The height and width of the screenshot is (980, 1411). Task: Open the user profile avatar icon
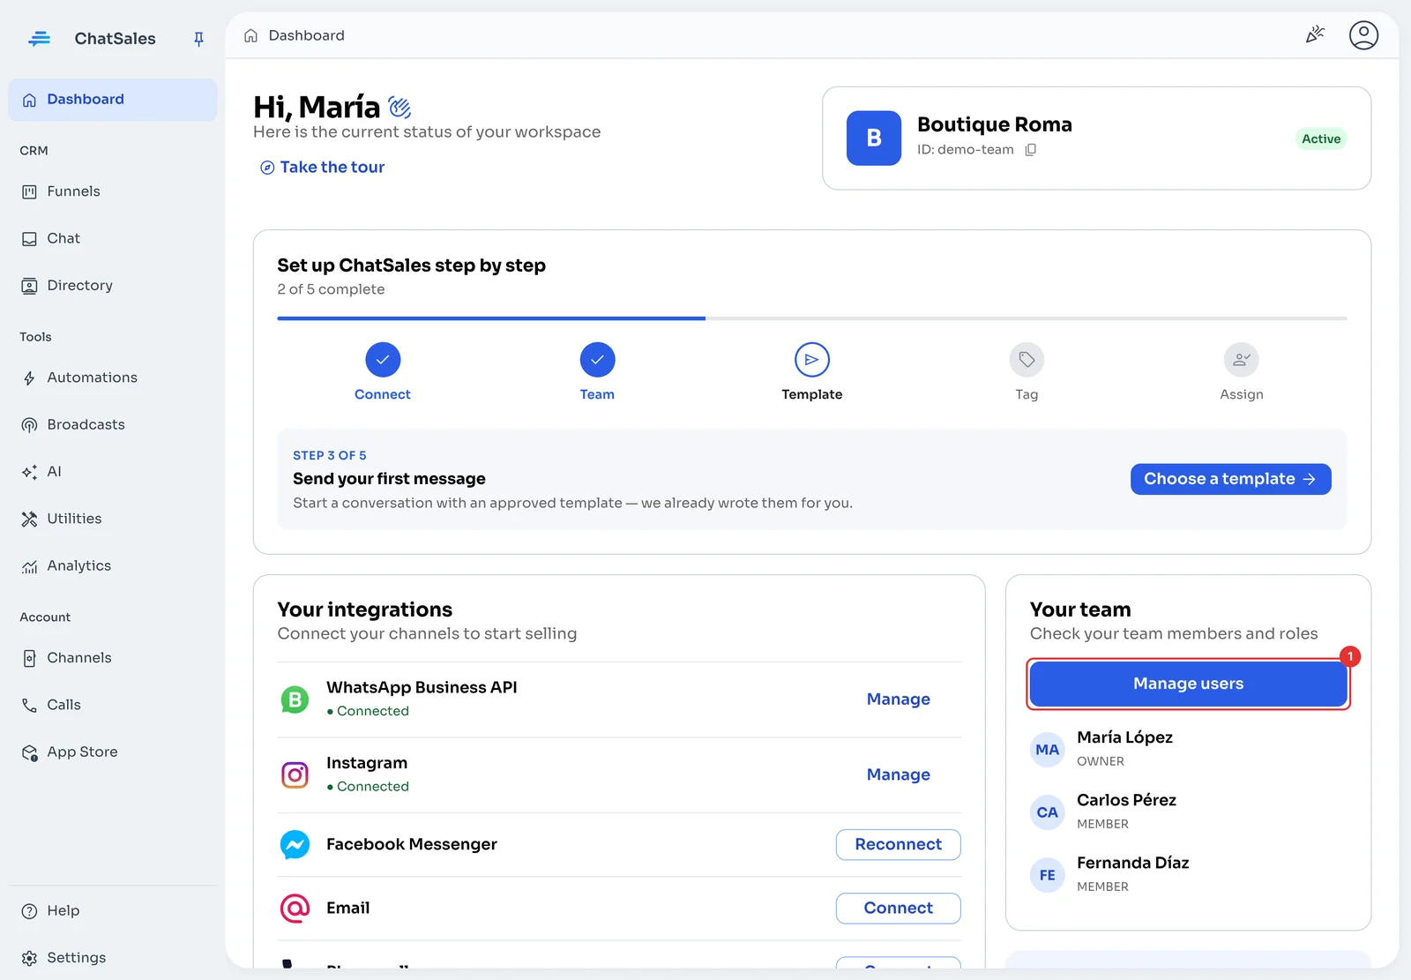coord(1363,35)
